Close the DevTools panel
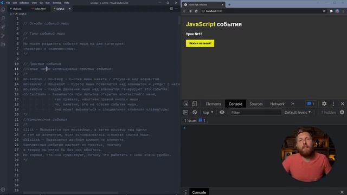Image resolution: width=347 pixels, height=195 pixels. pos(342,103)
